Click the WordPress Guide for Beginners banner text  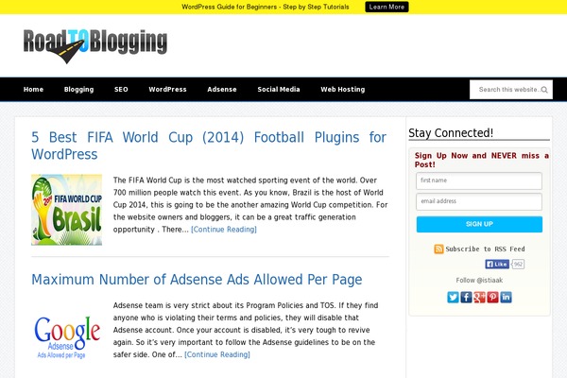coord(266,7)
